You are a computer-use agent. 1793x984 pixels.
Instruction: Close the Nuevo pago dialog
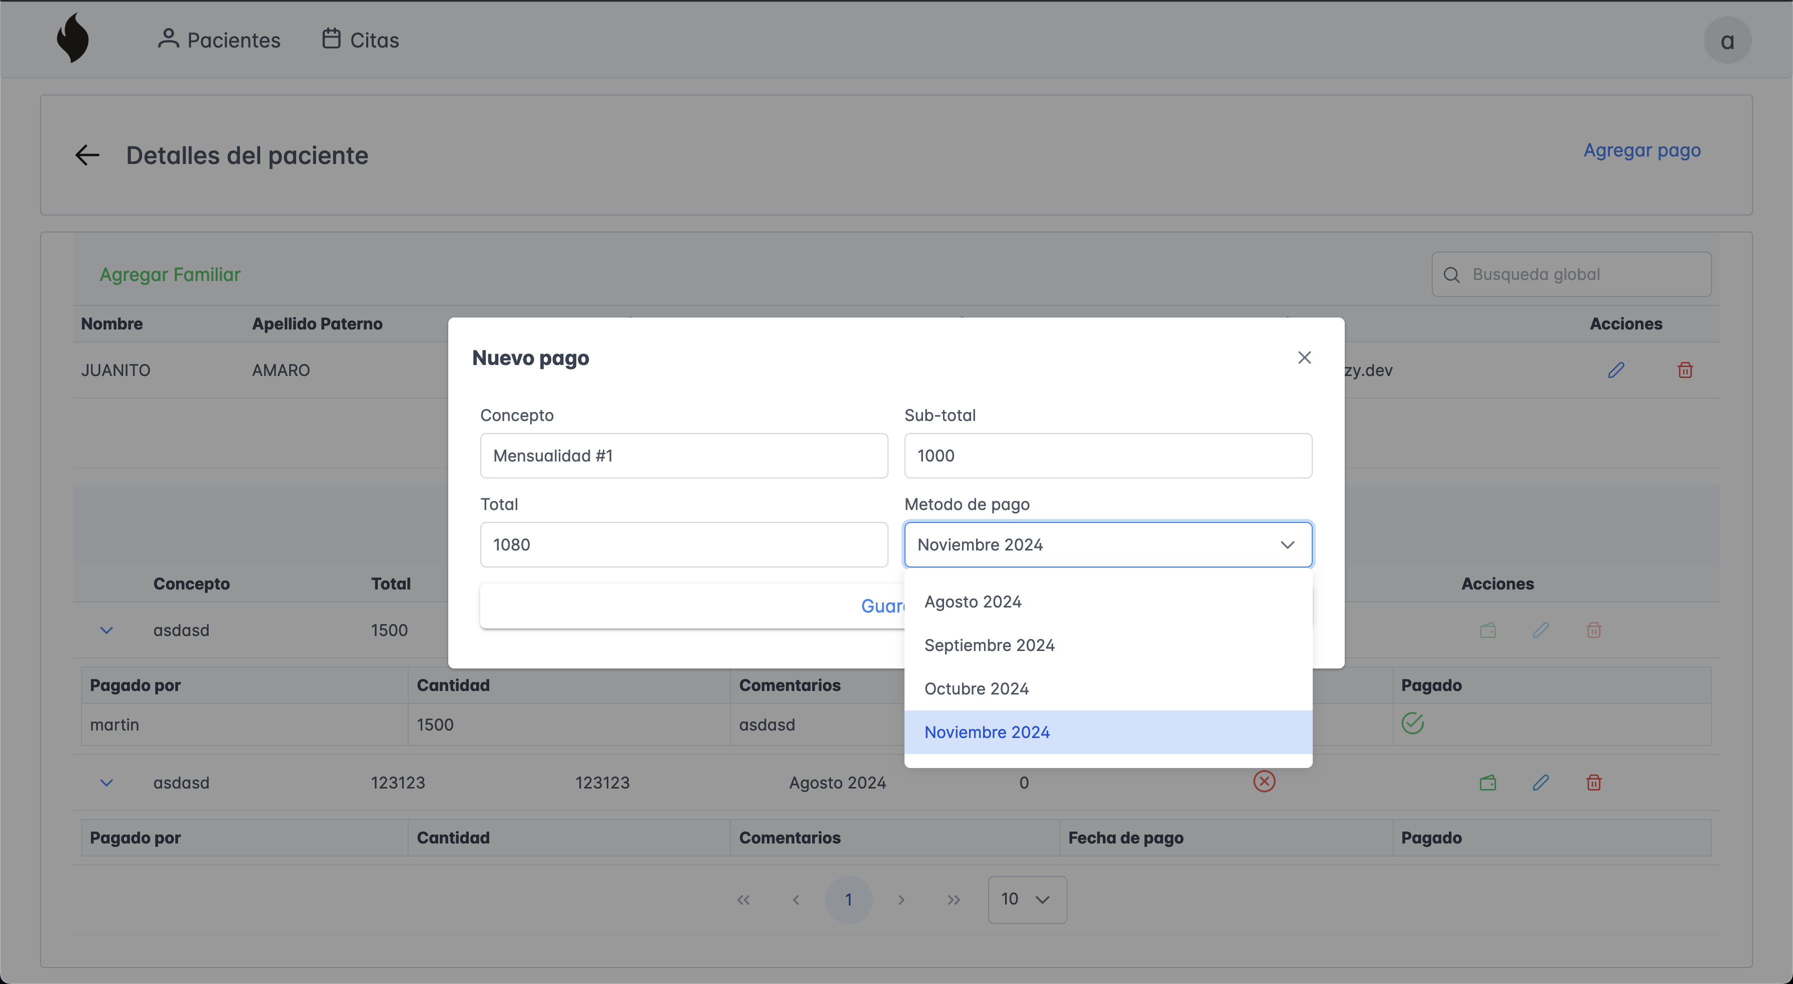(x=1304, y=357)
